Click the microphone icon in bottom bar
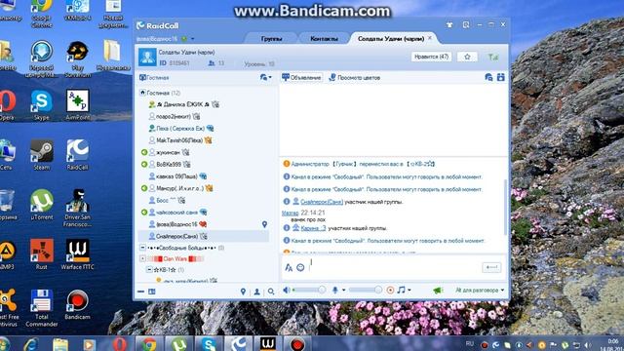 [335, 291]
